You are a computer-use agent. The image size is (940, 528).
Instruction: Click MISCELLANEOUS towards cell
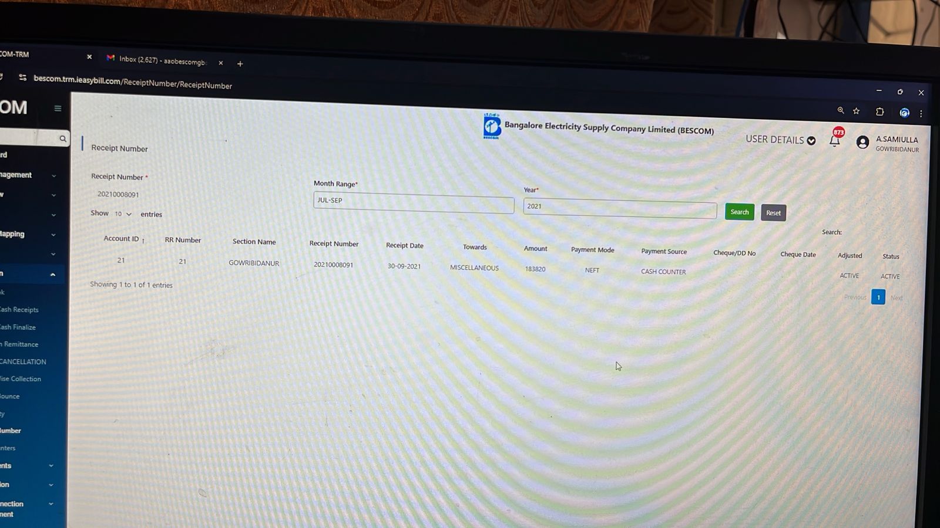[474, 268]
